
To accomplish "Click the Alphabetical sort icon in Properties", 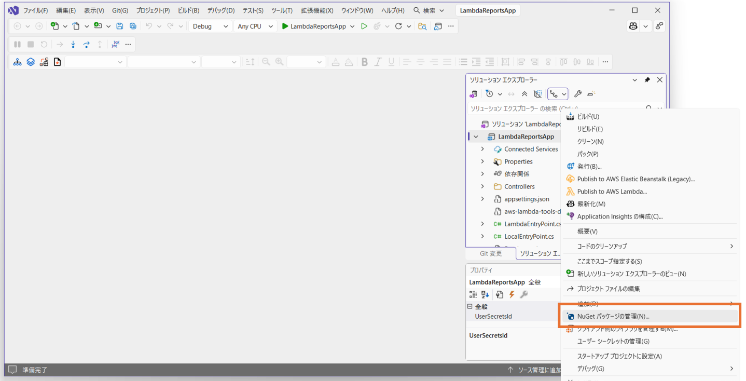I will (x=485, y=295).
